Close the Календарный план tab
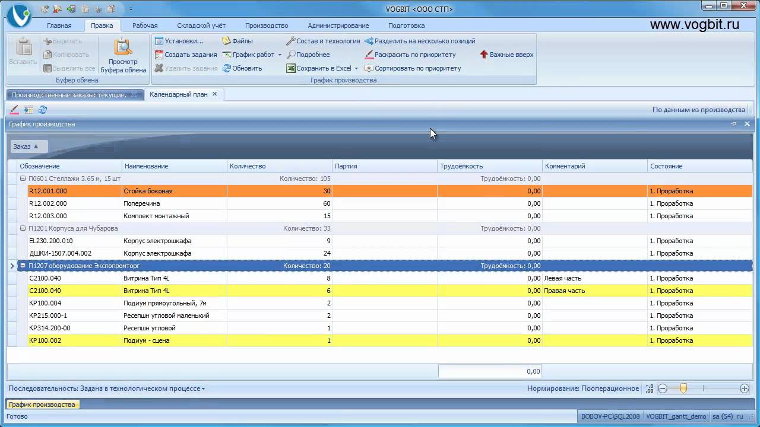The image size is (760, 427). click(215, 94)
